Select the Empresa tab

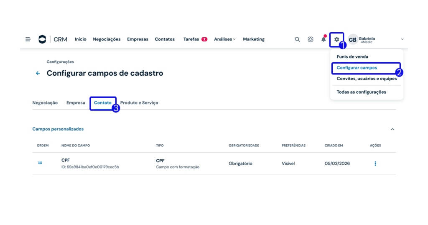76,103
